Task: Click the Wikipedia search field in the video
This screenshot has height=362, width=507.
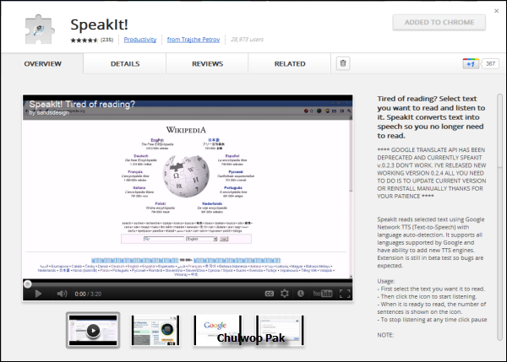Action: tap(164, 239)
